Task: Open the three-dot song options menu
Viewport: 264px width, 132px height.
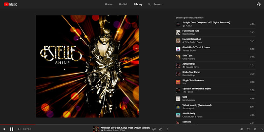Action: point(168,129)
